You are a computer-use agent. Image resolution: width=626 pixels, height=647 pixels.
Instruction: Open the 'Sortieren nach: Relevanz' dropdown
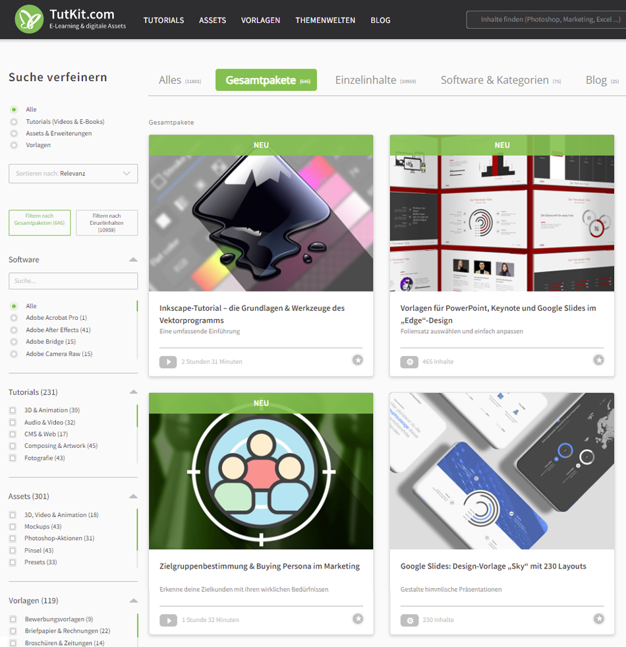point(73,173)
